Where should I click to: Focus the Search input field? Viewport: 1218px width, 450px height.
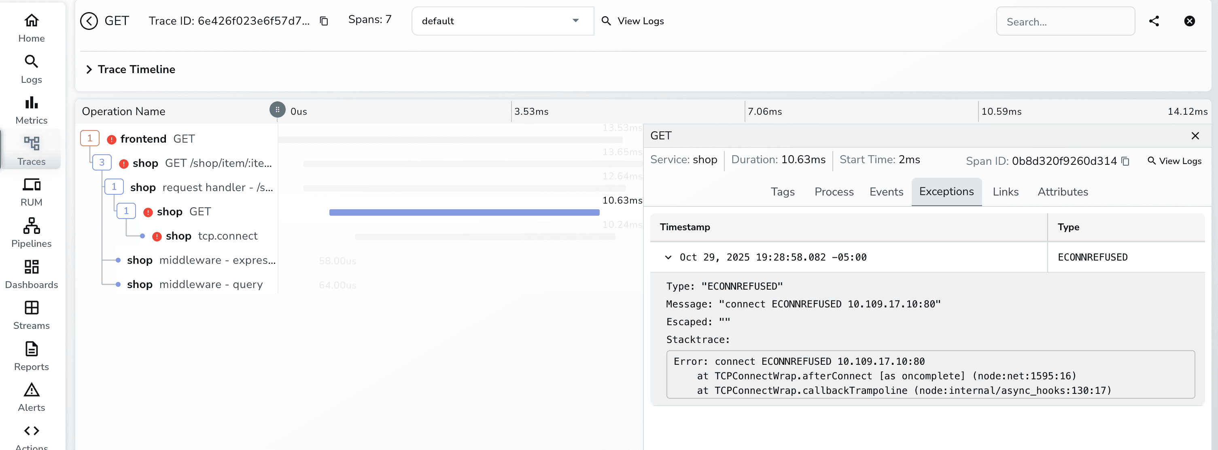click(x=1065, y=22)
